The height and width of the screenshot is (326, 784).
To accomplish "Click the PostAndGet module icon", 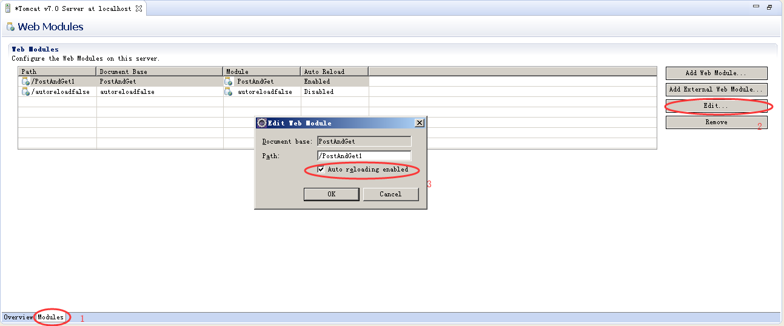I will click(229, 81).
